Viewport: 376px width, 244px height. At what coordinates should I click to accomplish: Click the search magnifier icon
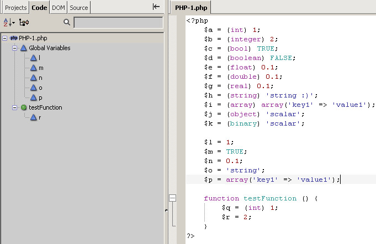click(x=67, y=22)
